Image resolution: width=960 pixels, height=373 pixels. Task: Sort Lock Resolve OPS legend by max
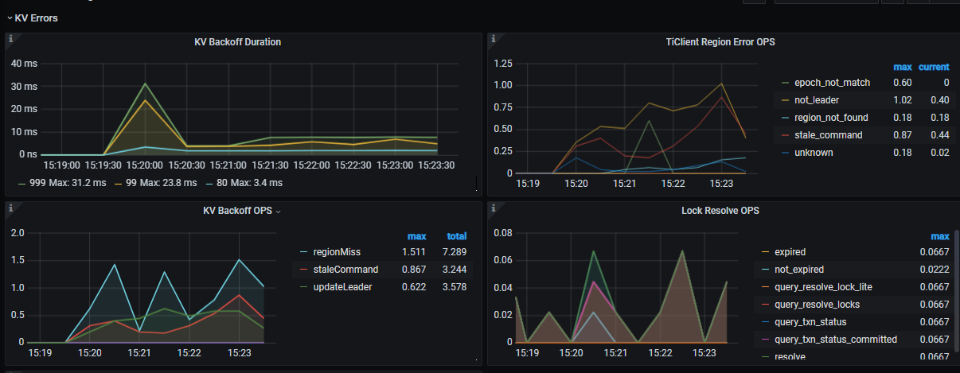point(940,236)
